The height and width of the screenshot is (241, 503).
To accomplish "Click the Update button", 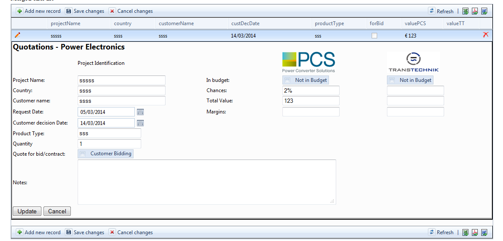I will [27, 211].
